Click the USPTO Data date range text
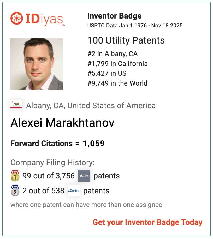 tap(135, 26)
